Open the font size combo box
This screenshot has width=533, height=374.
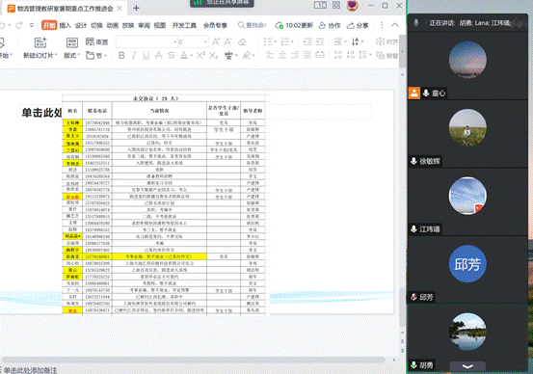click(x=193, y=42)
